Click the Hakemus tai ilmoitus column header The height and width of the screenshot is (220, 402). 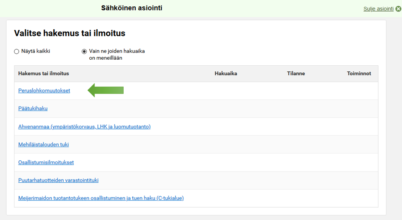(44, 74)
